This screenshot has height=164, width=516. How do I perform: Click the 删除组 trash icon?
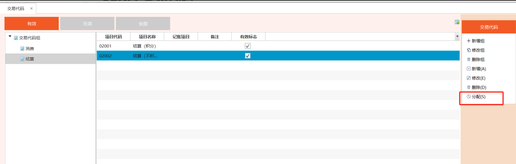coord(469,59)
